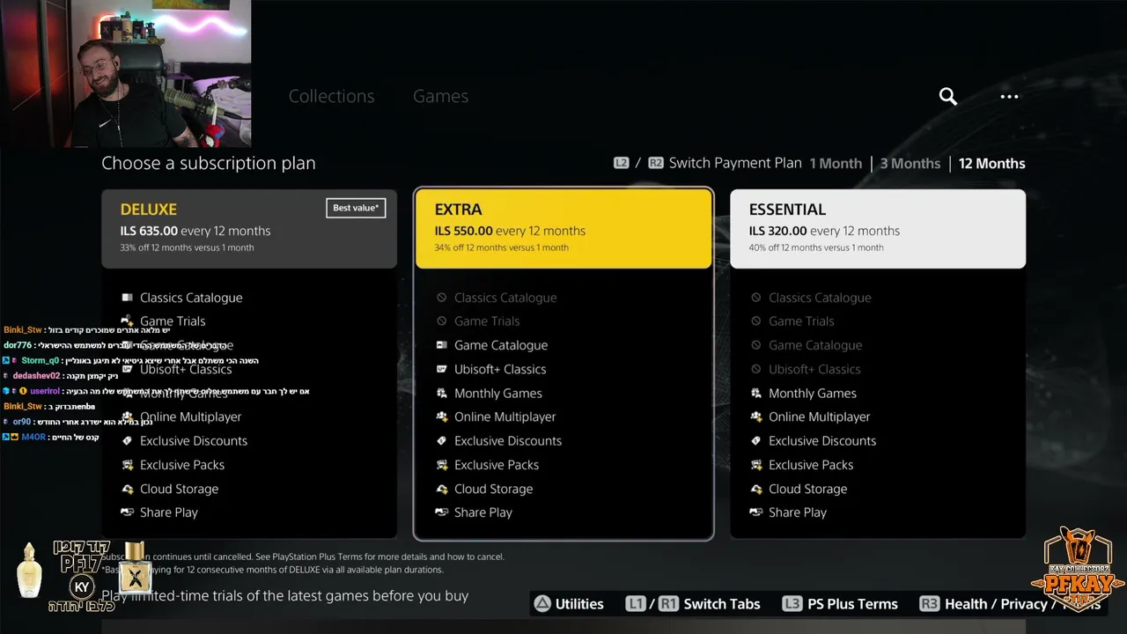Click the Switch Tabs label

[x=722, y=604]
